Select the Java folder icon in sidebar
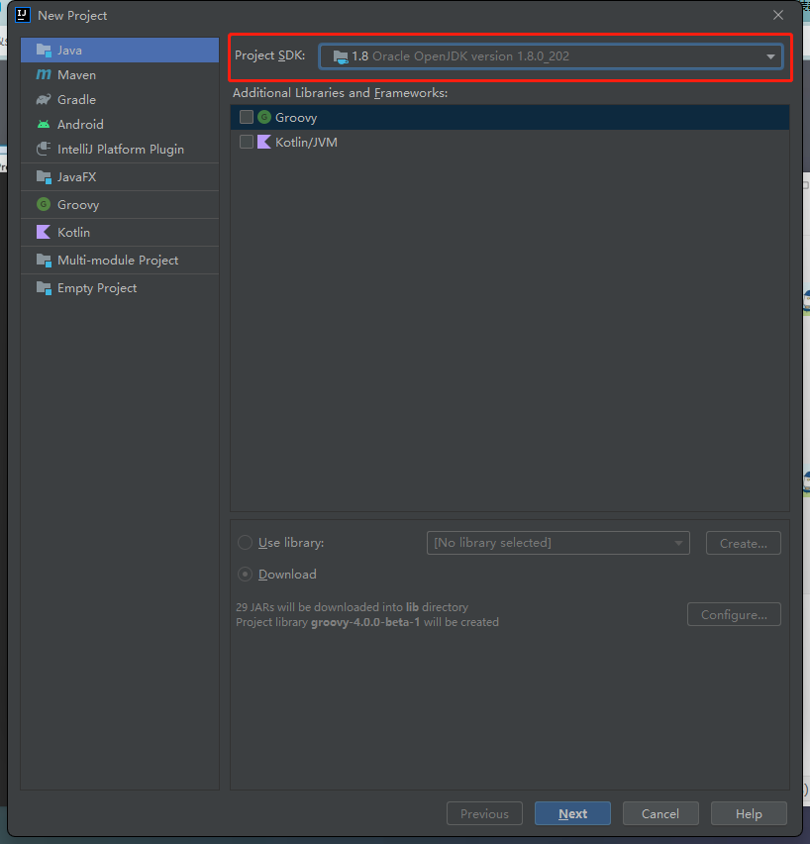The image size is (810, 844). pyautogui.click(x=44, y=51)
